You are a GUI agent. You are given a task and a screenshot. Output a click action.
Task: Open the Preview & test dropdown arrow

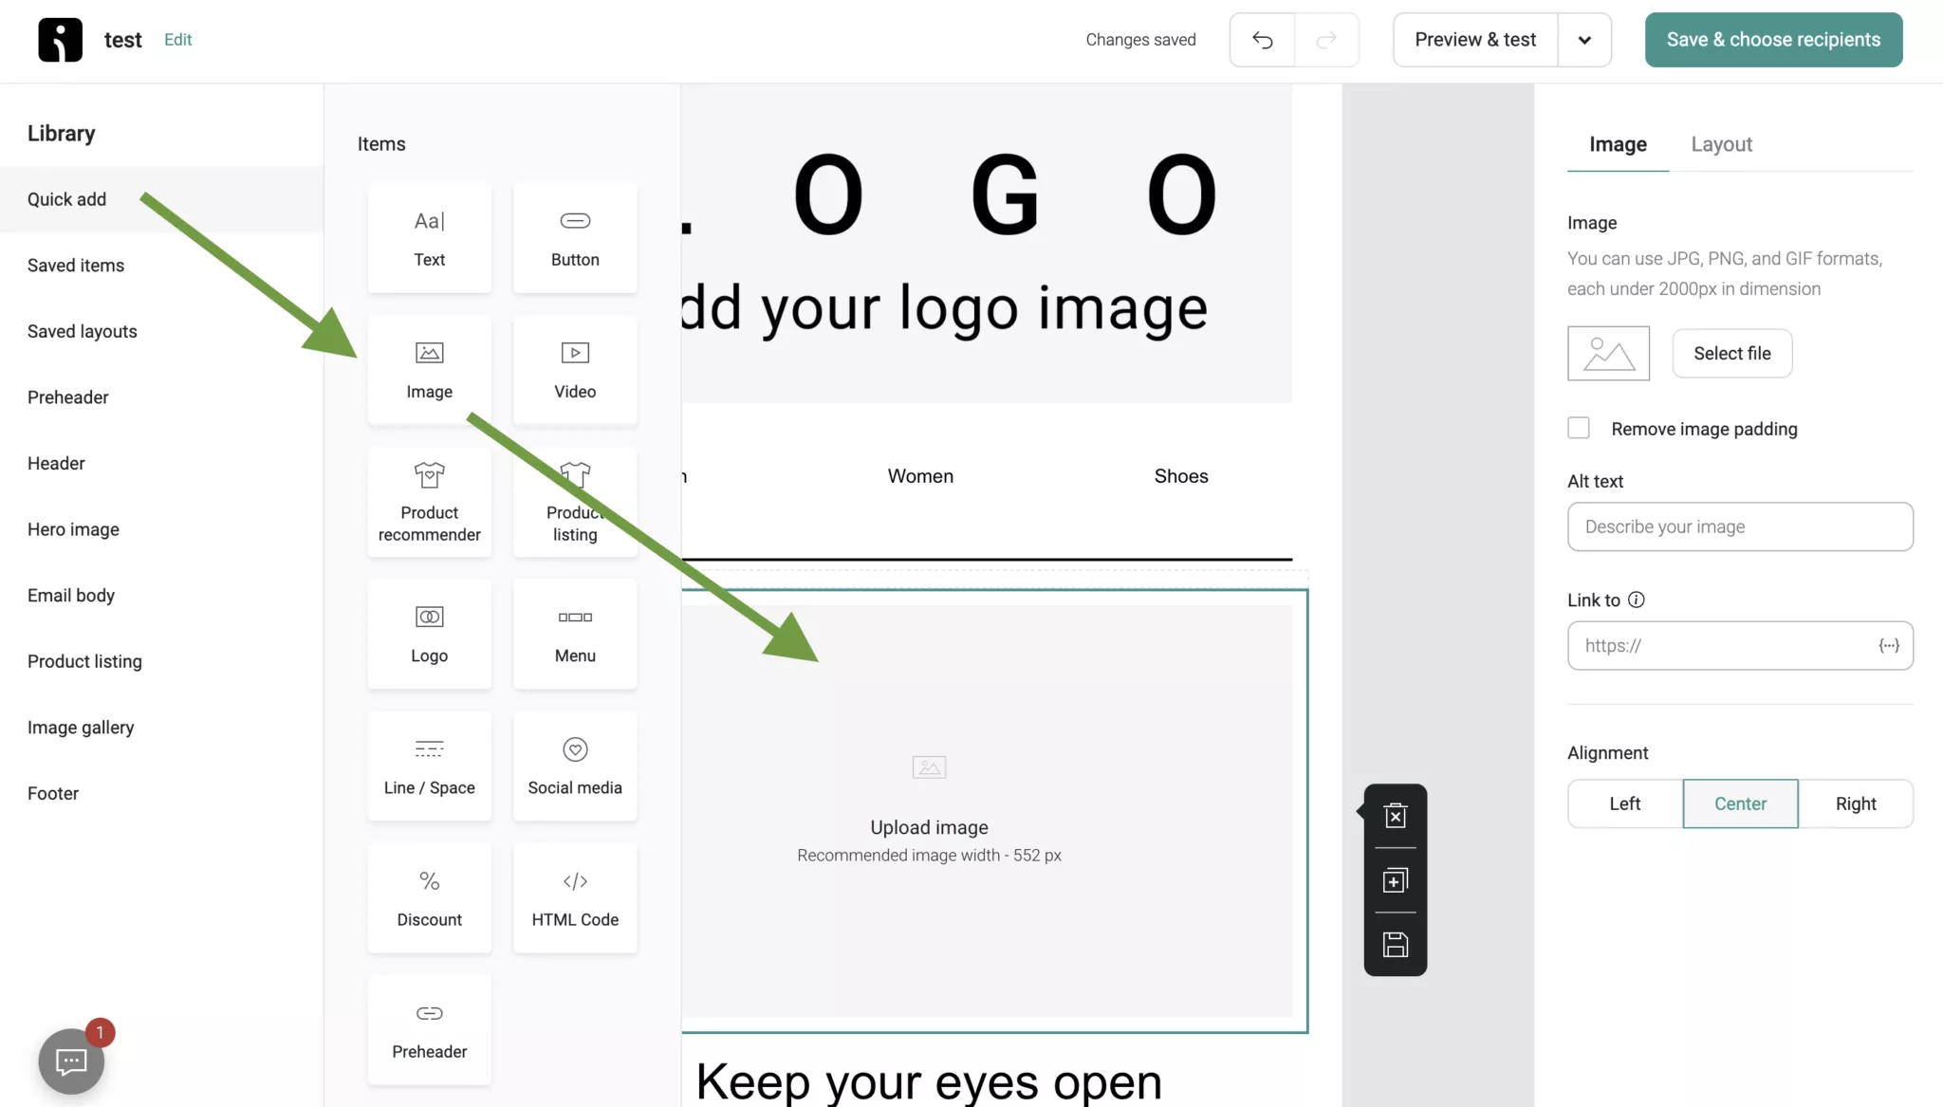point(1583,40)
